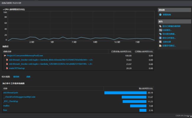This screenshot has height=118, width=192.
Task: Open the free function link
Action: coord(5,110)
